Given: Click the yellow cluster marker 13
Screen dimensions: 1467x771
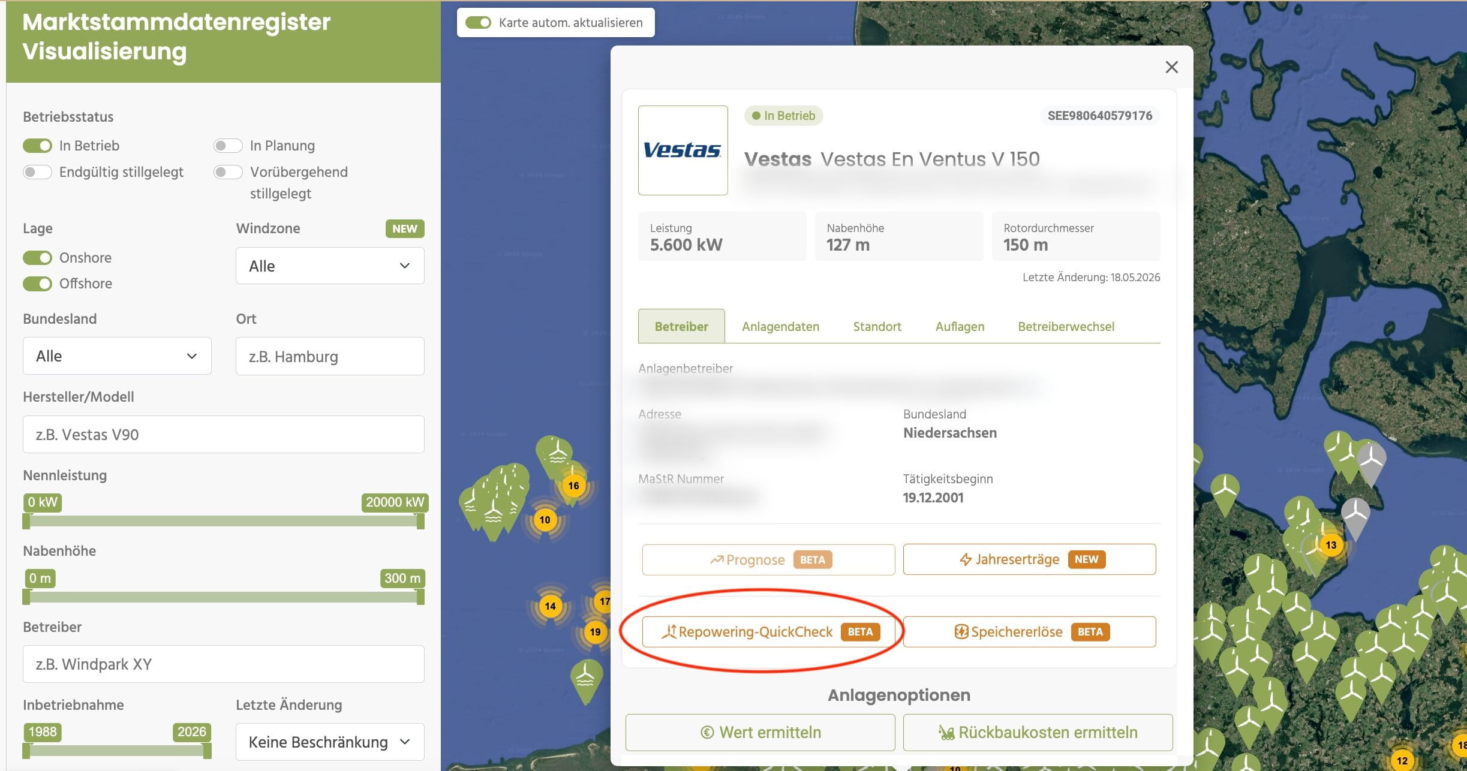Looking at the screenshot, I should click(x=1331, y=545).
